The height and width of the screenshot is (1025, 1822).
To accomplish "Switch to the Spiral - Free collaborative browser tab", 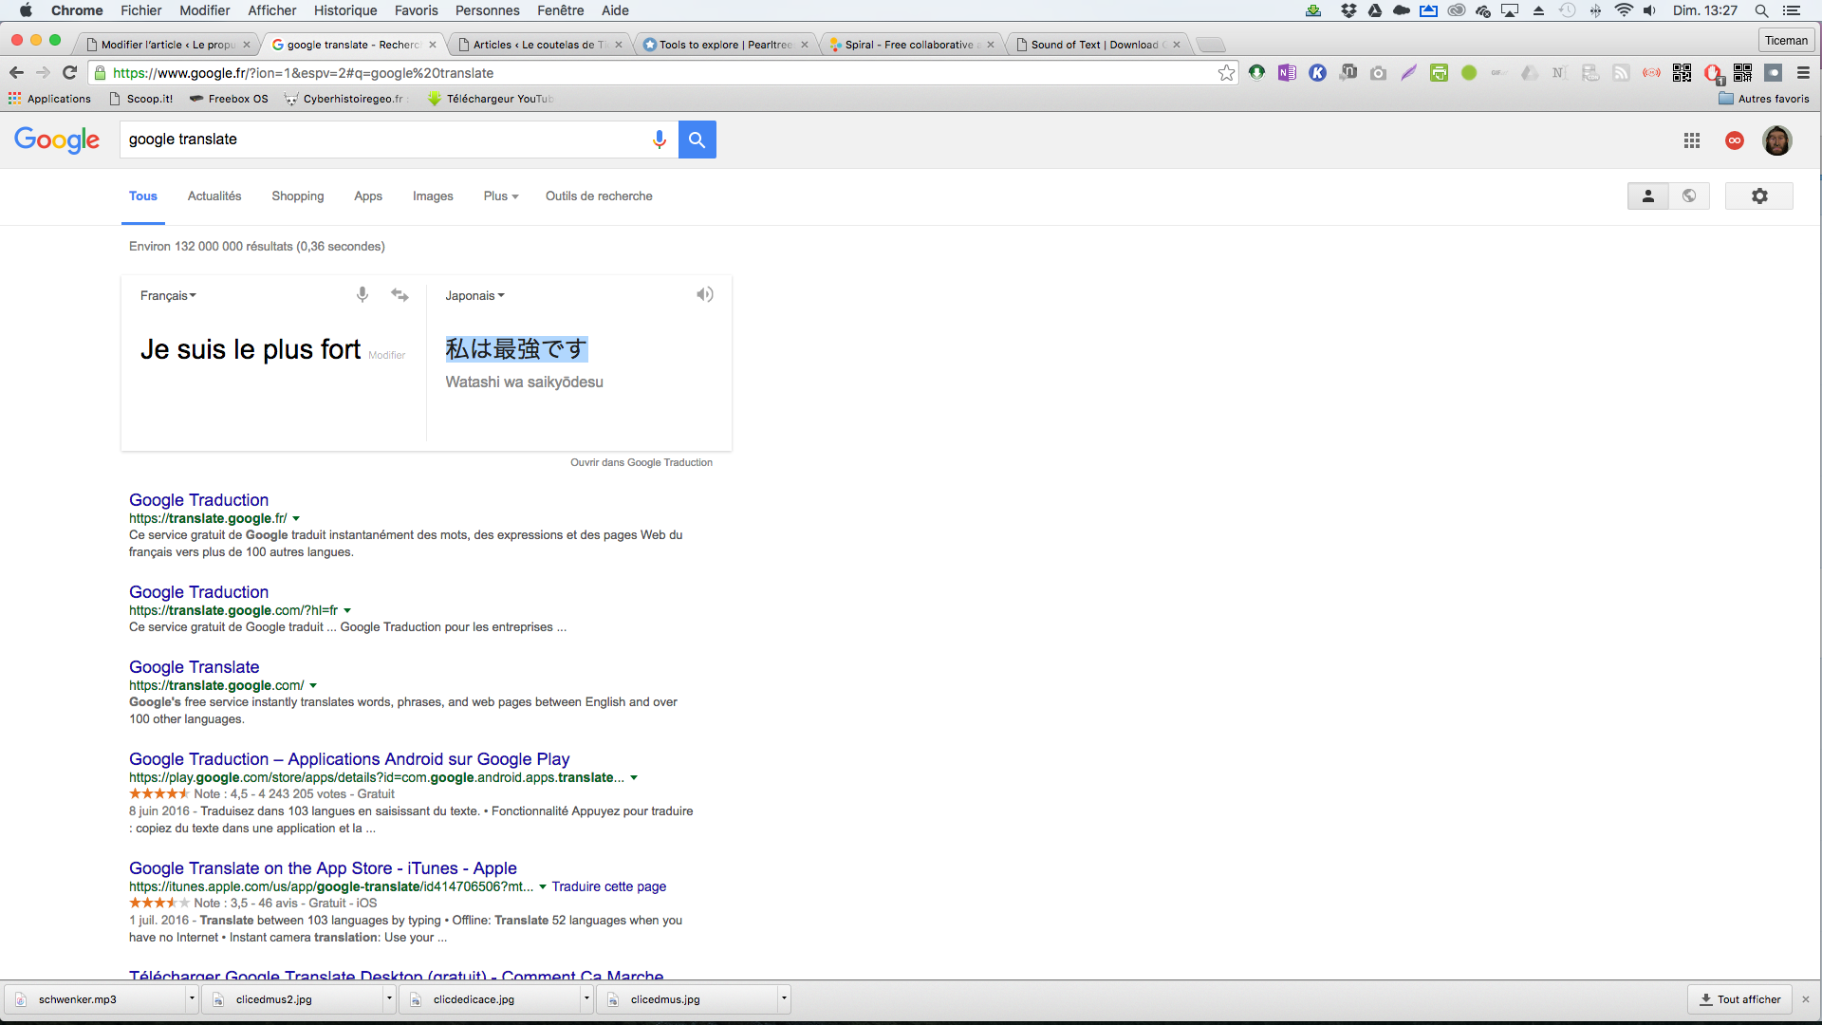I will (910, 45).
